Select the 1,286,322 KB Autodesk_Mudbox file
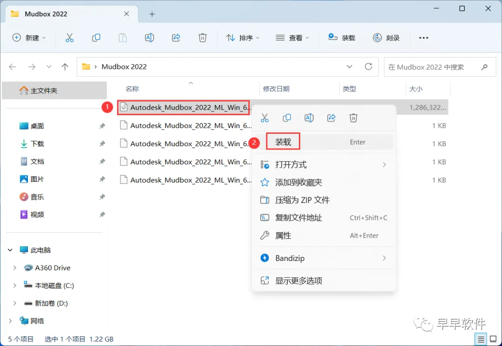This screenshot has width=502, height=346. (283, 107)
